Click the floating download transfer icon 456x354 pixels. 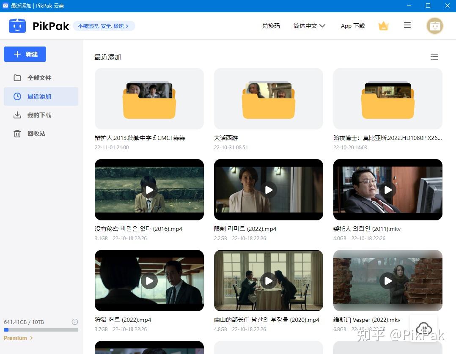pos(423,329)
